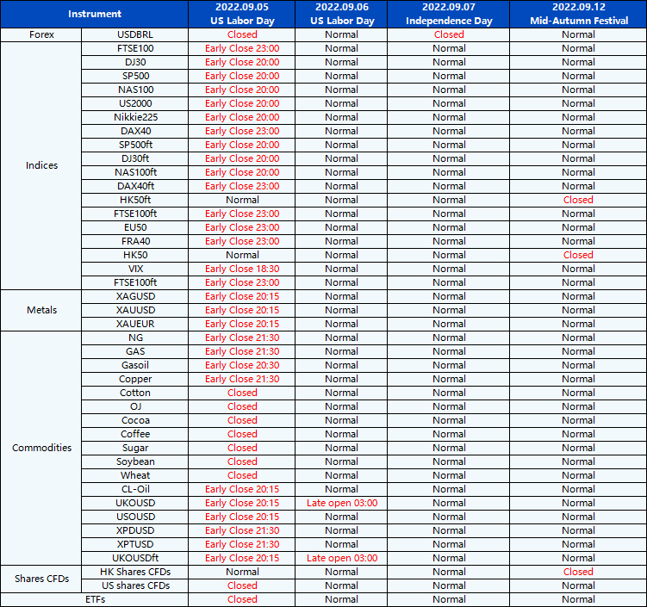
Task: Select the 2022.09.06 US Labor Day header
Action: (341, 14)
